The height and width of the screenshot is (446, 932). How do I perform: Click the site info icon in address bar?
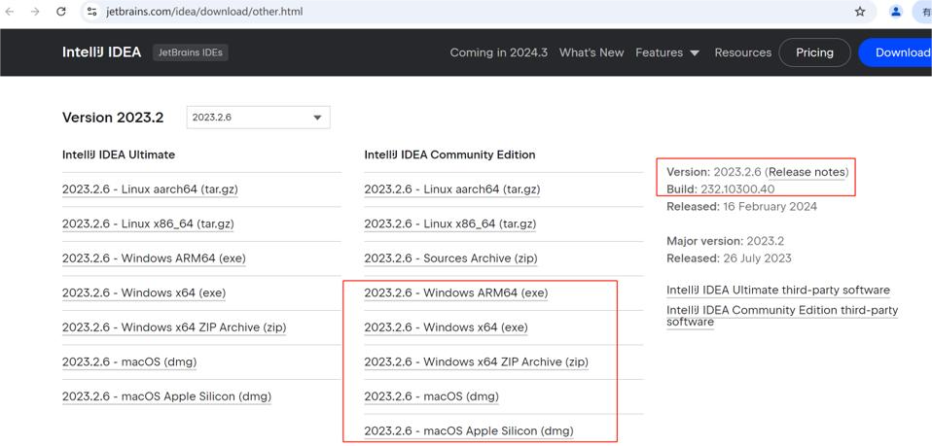tap(92, 12)
